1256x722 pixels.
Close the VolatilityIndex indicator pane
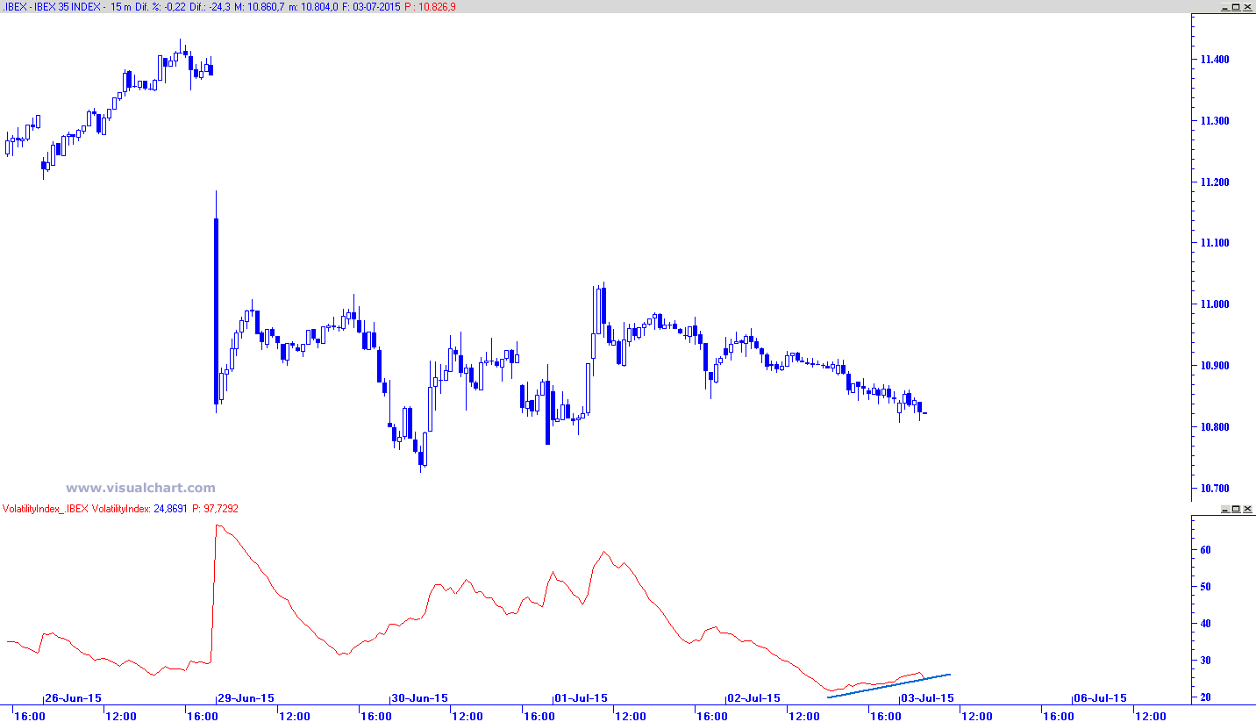pos(1246,509)
